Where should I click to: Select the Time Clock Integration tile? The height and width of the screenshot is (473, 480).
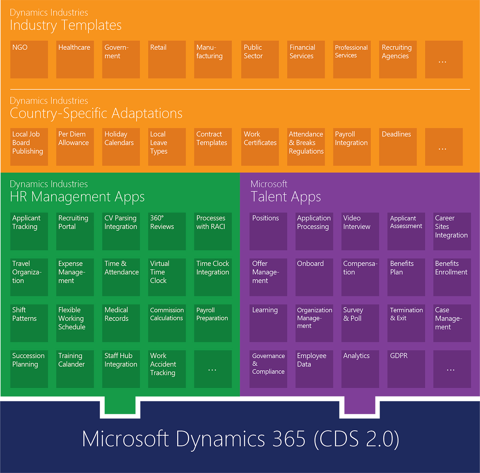[x=213, y=277]
